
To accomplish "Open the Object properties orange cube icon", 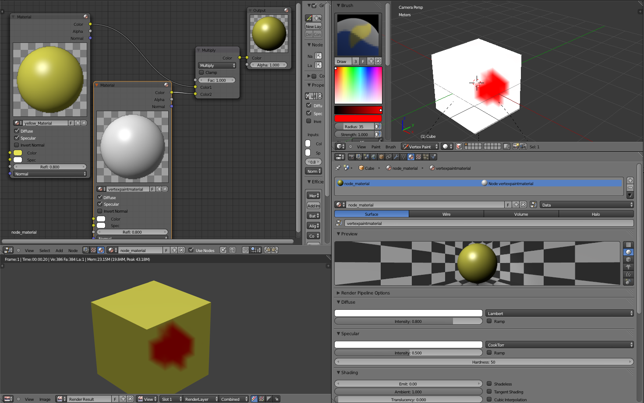I will point(381,157).
